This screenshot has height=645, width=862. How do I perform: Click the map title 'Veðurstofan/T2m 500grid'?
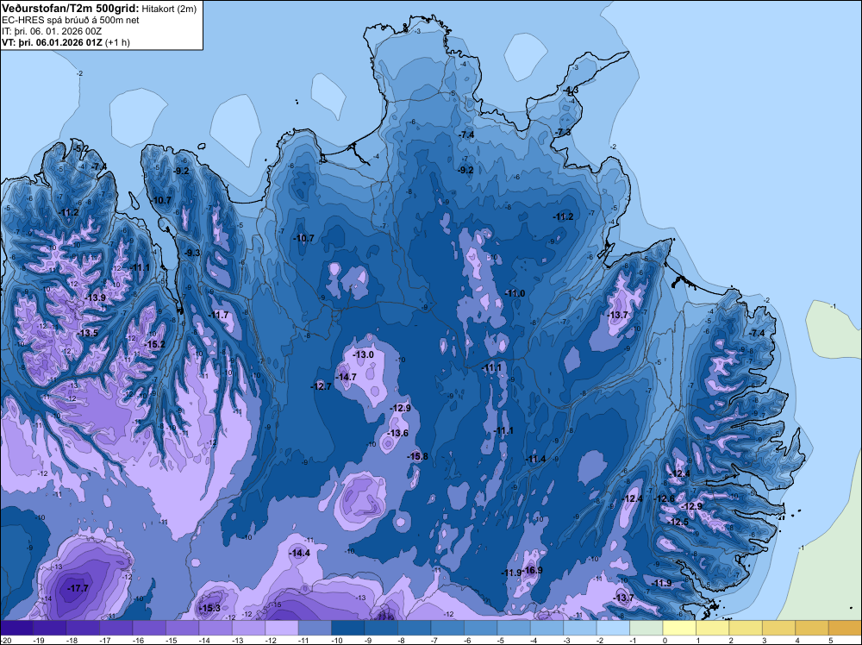[71, 9]
